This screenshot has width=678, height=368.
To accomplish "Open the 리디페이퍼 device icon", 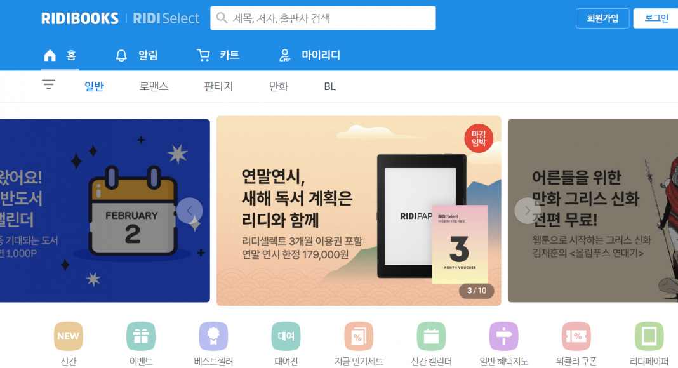I will [x=649, y=336].
